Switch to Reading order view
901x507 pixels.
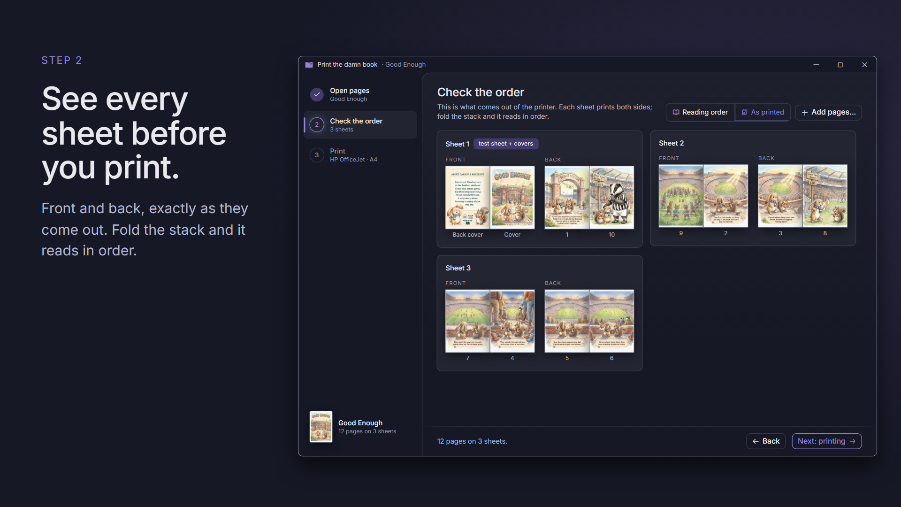click(700, 112)
